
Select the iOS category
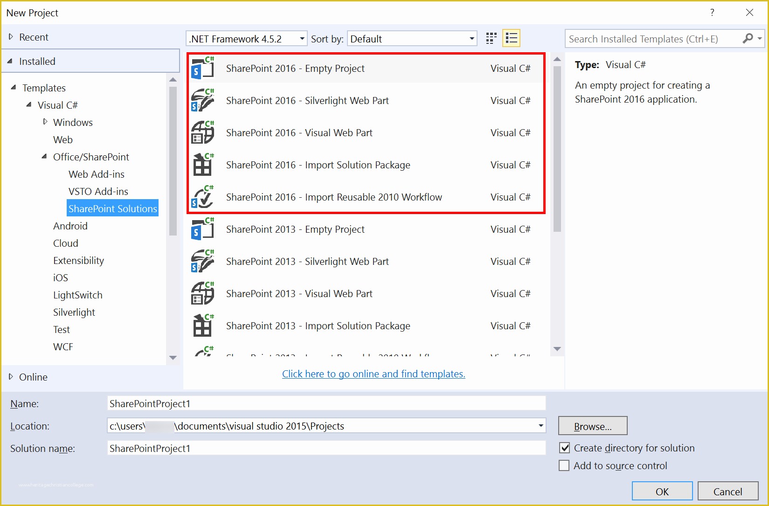[x=61, y=277]
